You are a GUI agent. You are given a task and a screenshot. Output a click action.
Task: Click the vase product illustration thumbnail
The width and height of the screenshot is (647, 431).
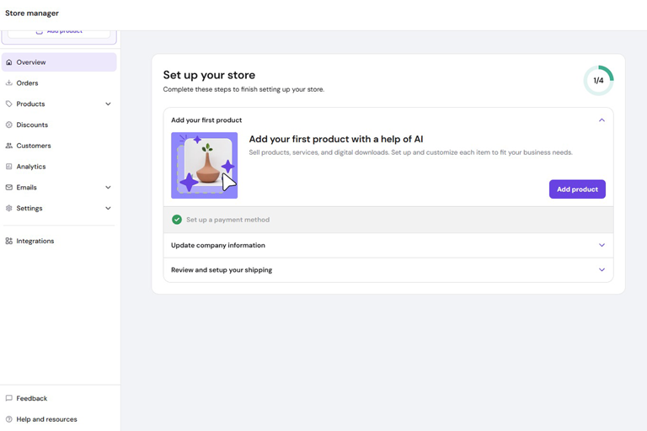point(204,165)
